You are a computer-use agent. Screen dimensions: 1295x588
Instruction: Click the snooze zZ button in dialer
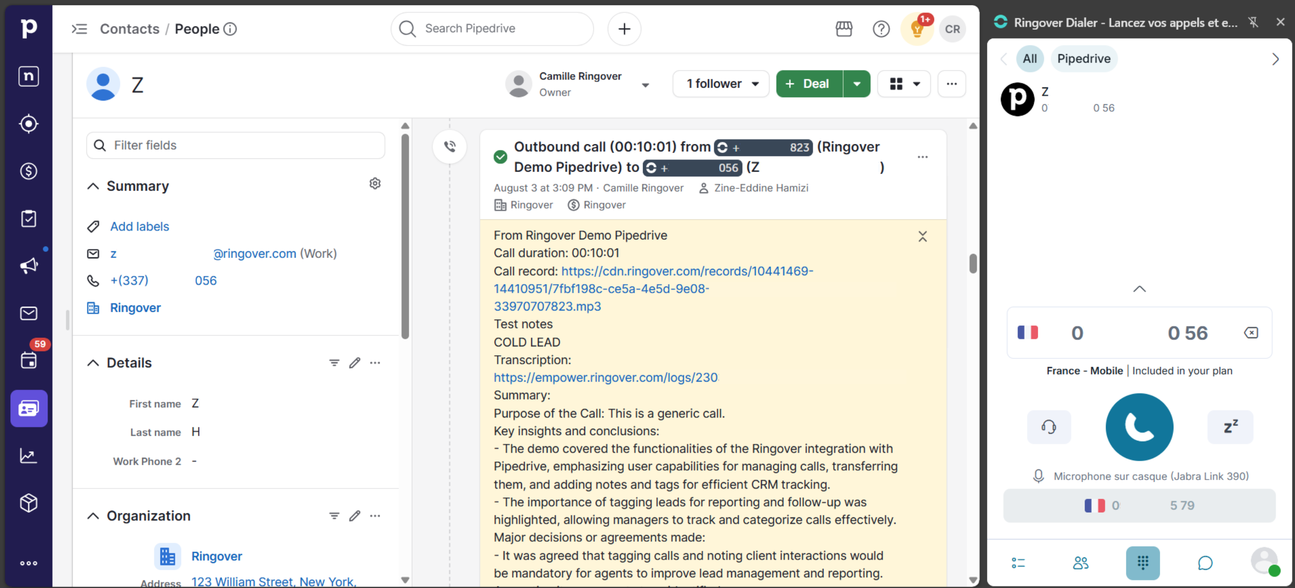1230,427
